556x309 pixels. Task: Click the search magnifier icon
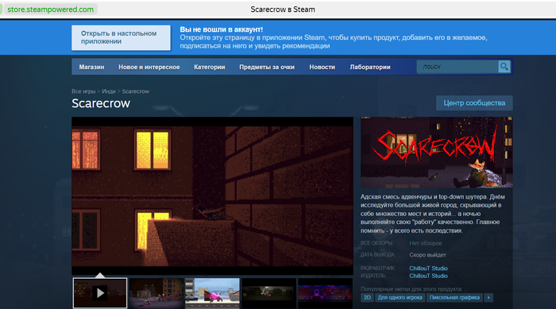pos(504,67)
